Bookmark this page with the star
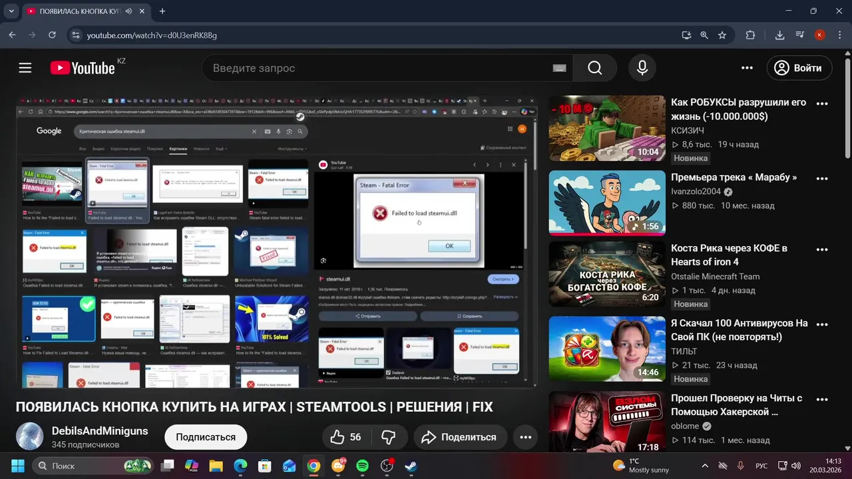Screen dimensions: 852x479 click(722, 35)
